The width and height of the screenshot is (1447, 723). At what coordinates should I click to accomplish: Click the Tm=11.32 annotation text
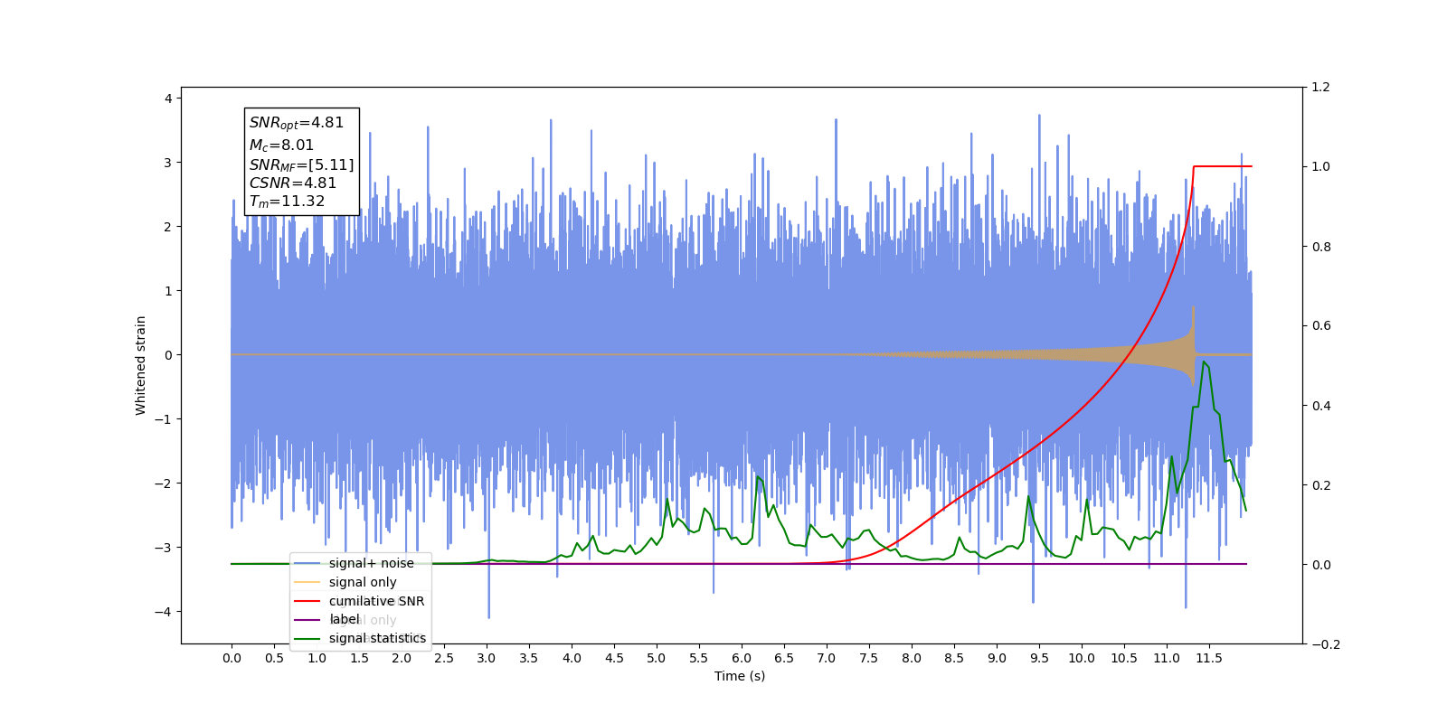287,202
